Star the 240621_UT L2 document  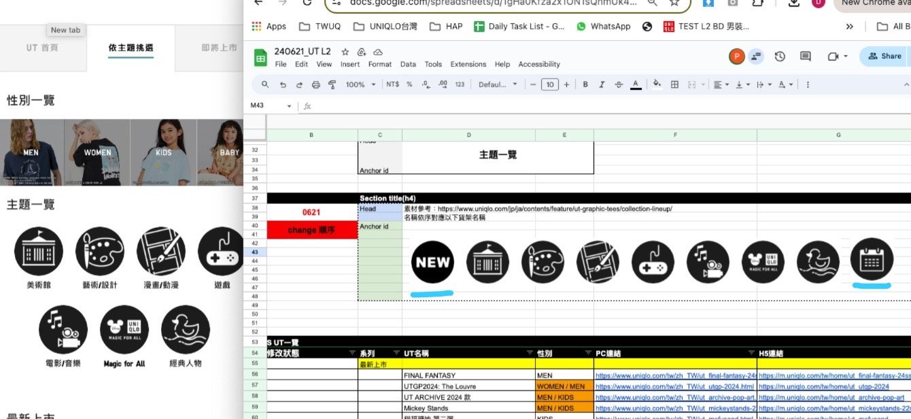tap(345, 52)
